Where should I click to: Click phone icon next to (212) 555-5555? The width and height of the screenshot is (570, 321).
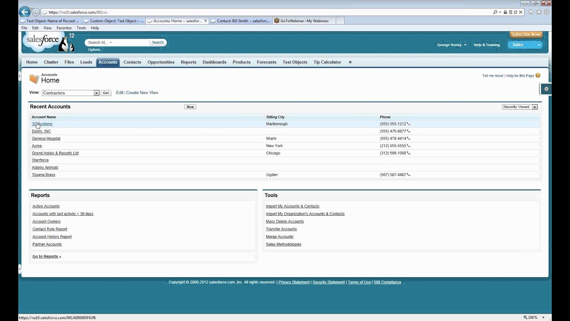pos(409,146)
